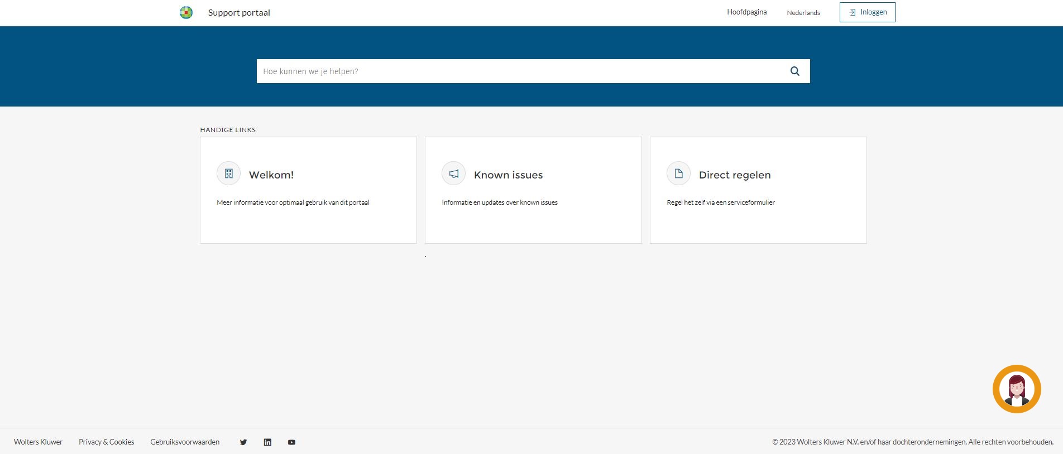The width and height of the screenshot is (1063, 454).
Task: Click the Support portaal title
Action: click(239, 13)
